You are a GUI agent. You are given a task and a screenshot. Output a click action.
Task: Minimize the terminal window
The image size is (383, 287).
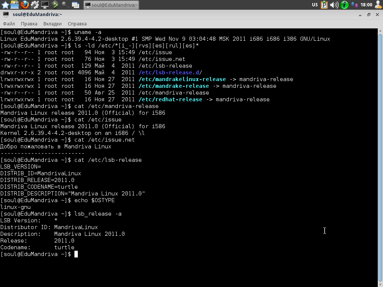(360, 15)
